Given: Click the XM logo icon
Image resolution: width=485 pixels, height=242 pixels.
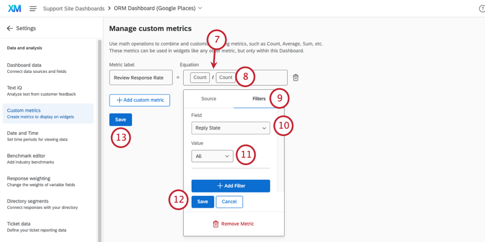Looking at the screenshot, I should [x=14, y=9].
